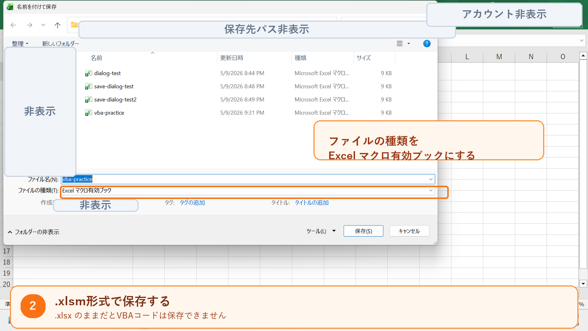588x331 pixels.
Task: Select column O header in Excel
Action: coord(563,57)
